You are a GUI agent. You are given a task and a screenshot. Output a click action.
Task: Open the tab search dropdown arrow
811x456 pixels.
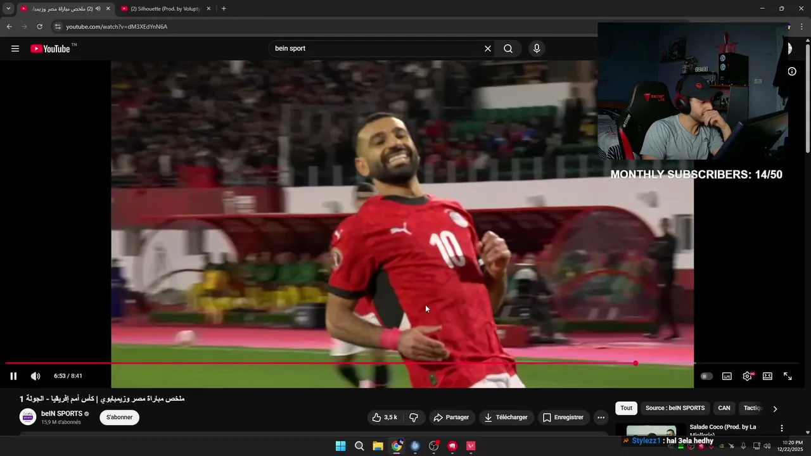[x=8, y=9]
